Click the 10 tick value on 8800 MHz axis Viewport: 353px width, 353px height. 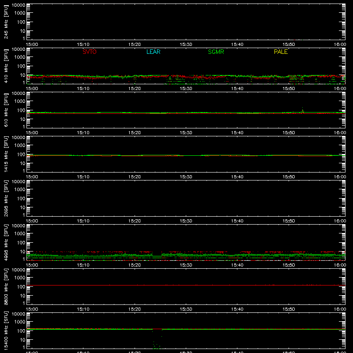(23, 296)
